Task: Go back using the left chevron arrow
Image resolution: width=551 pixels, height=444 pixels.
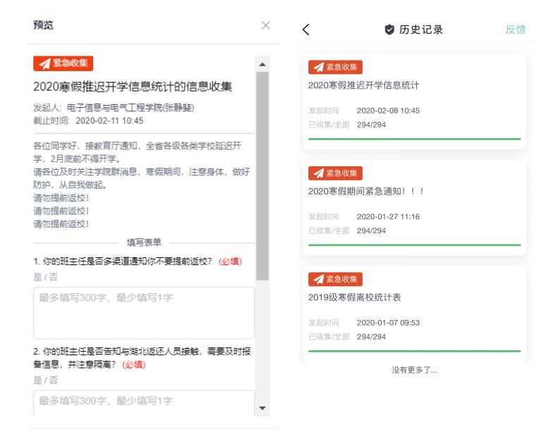Action: coord(305,30)
